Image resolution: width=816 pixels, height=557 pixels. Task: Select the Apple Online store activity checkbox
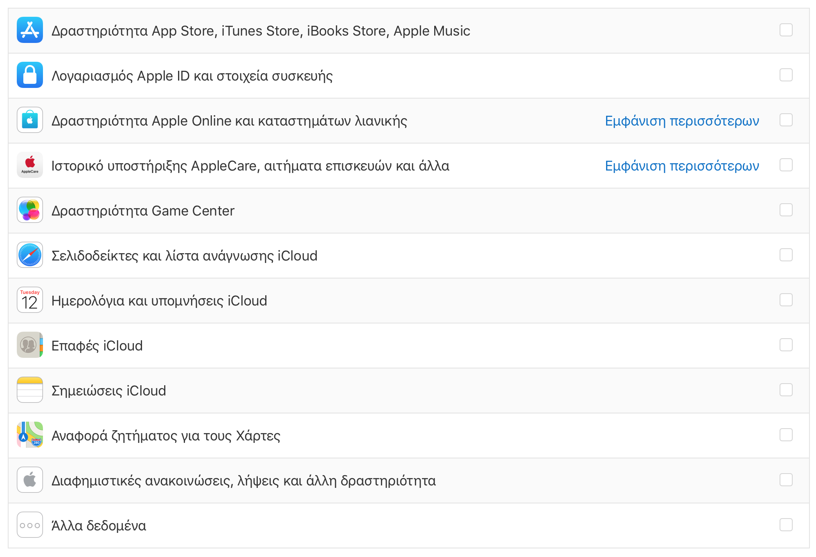pos(786,120)
